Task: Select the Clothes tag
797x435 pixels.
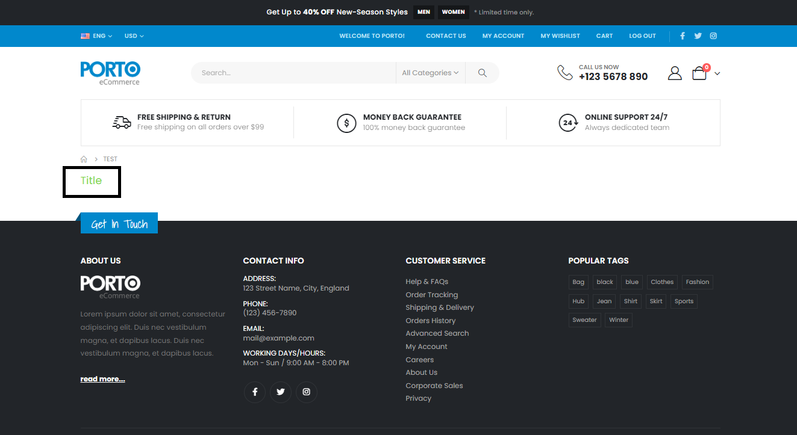Action: 662,282
